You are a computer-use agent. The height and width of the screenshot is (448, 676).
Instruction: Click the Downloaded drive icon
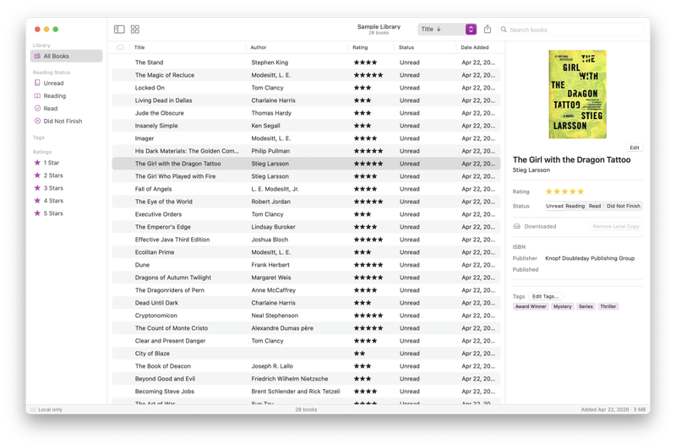[x=516, y=226]
